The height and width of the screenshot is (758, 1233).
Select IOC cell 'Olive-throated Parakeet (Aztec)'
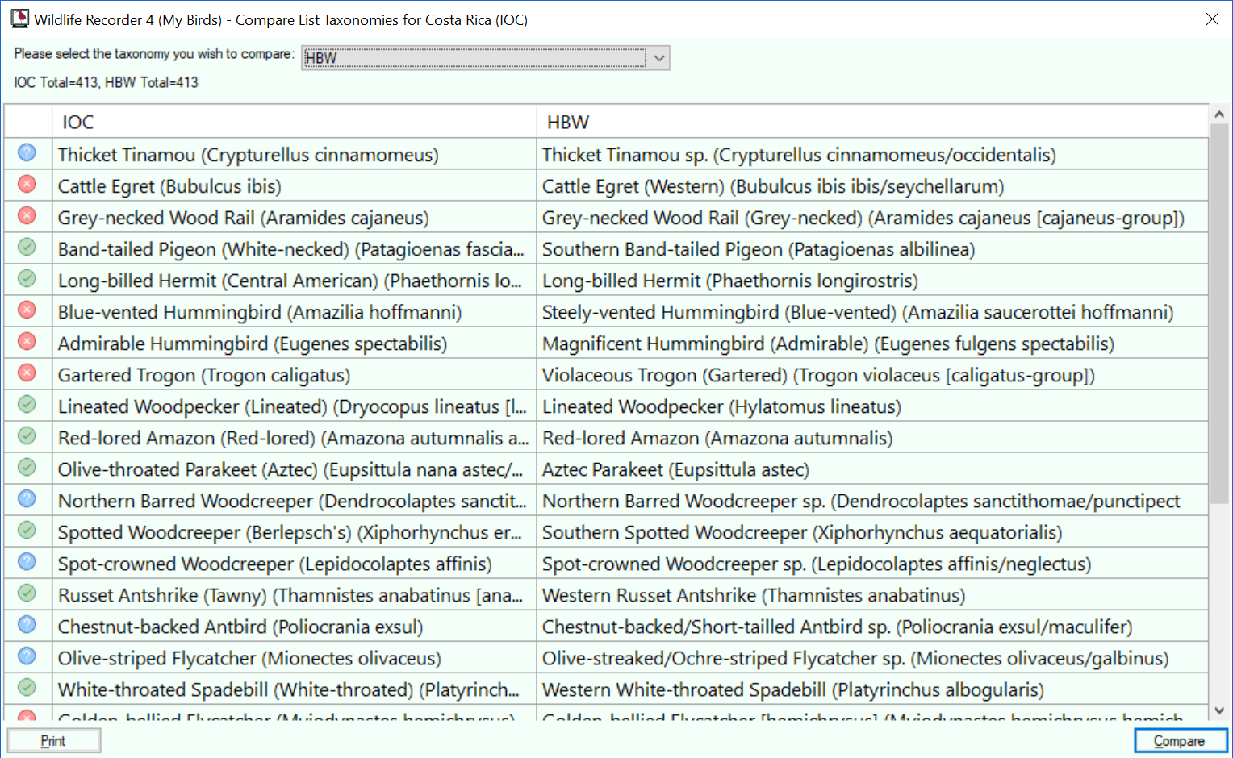[295, 469]
